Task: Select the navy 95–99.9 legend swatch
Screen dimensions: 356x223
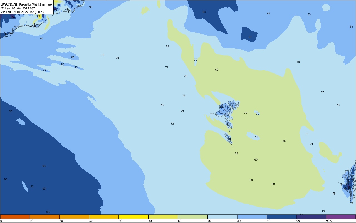Action: (x=311, y=217)
